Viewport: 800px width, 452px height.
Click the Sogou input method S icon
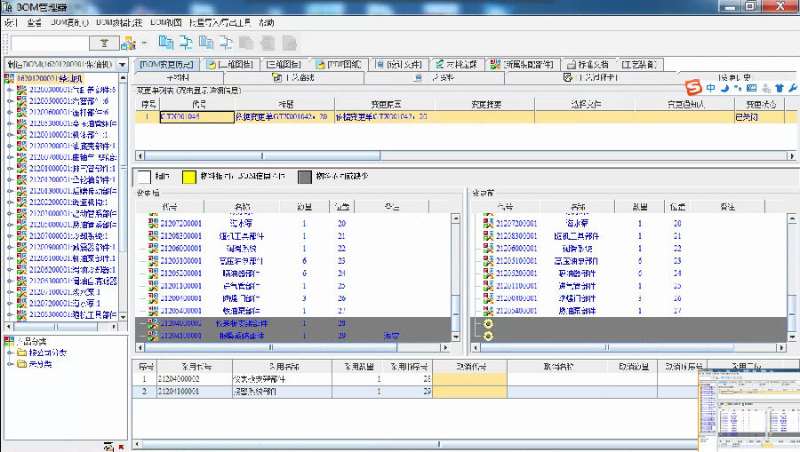click(693, 87)
